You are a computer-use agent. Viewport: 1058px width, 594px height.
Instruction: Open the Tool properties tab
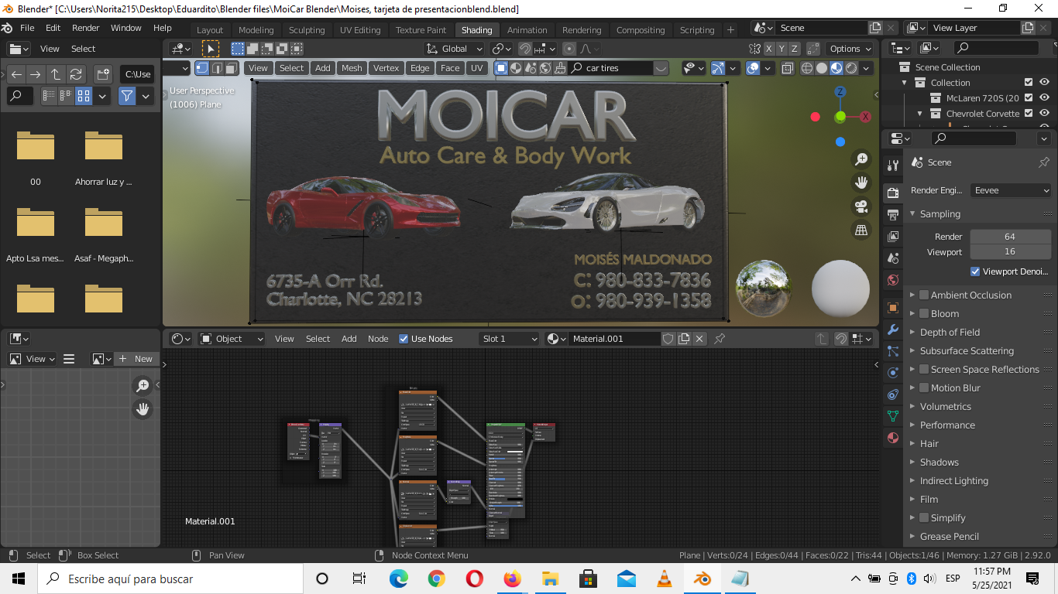[893, 166]
